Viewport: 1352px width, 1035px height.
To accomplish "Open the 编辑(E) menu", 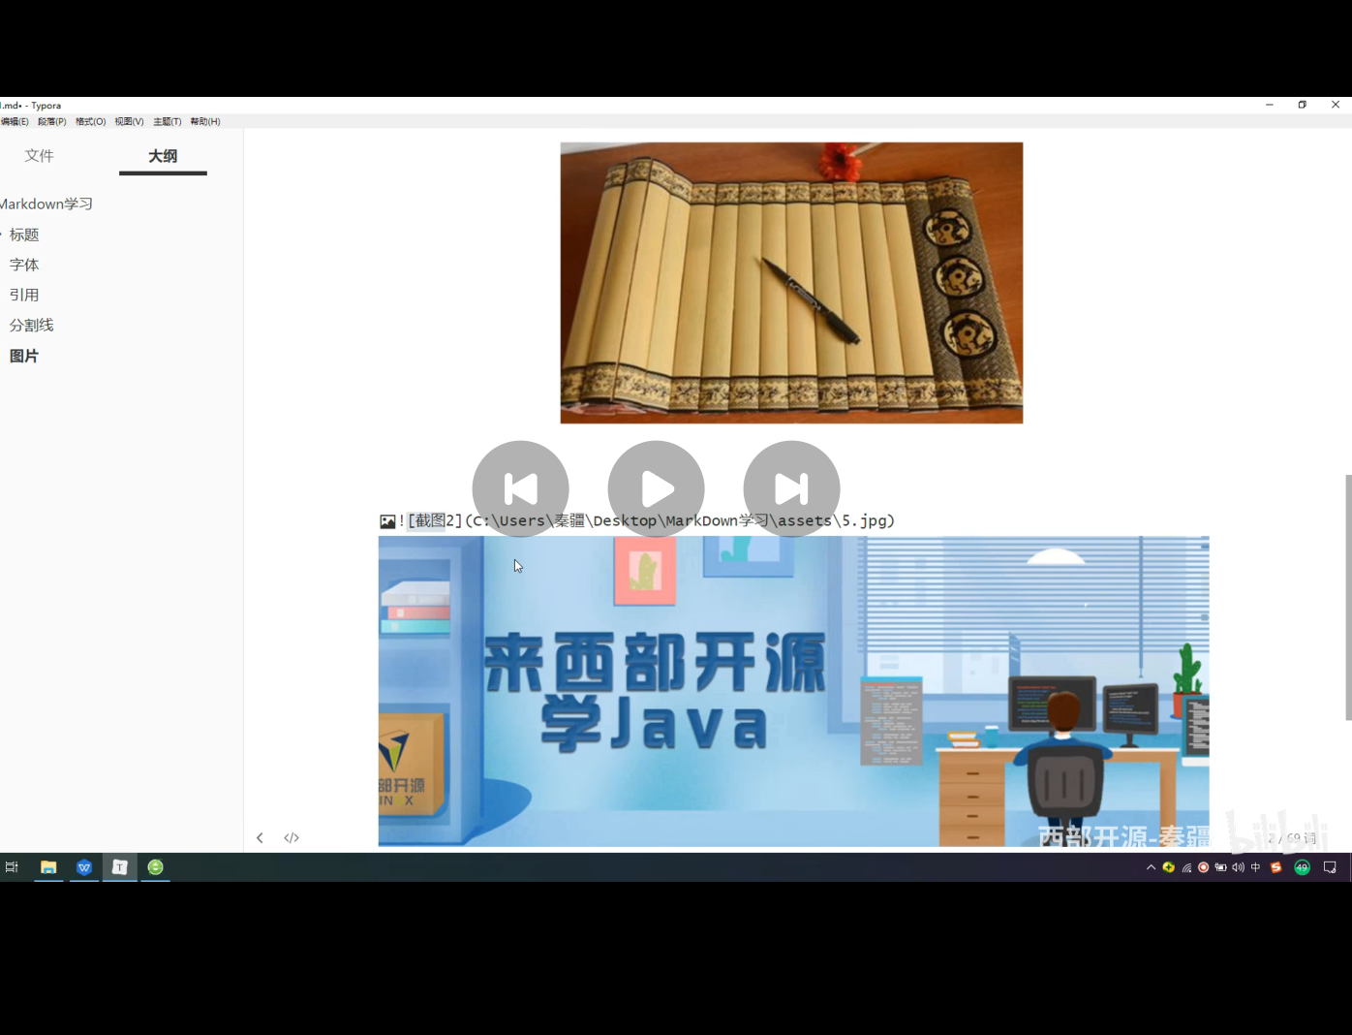I will [15, 122].
